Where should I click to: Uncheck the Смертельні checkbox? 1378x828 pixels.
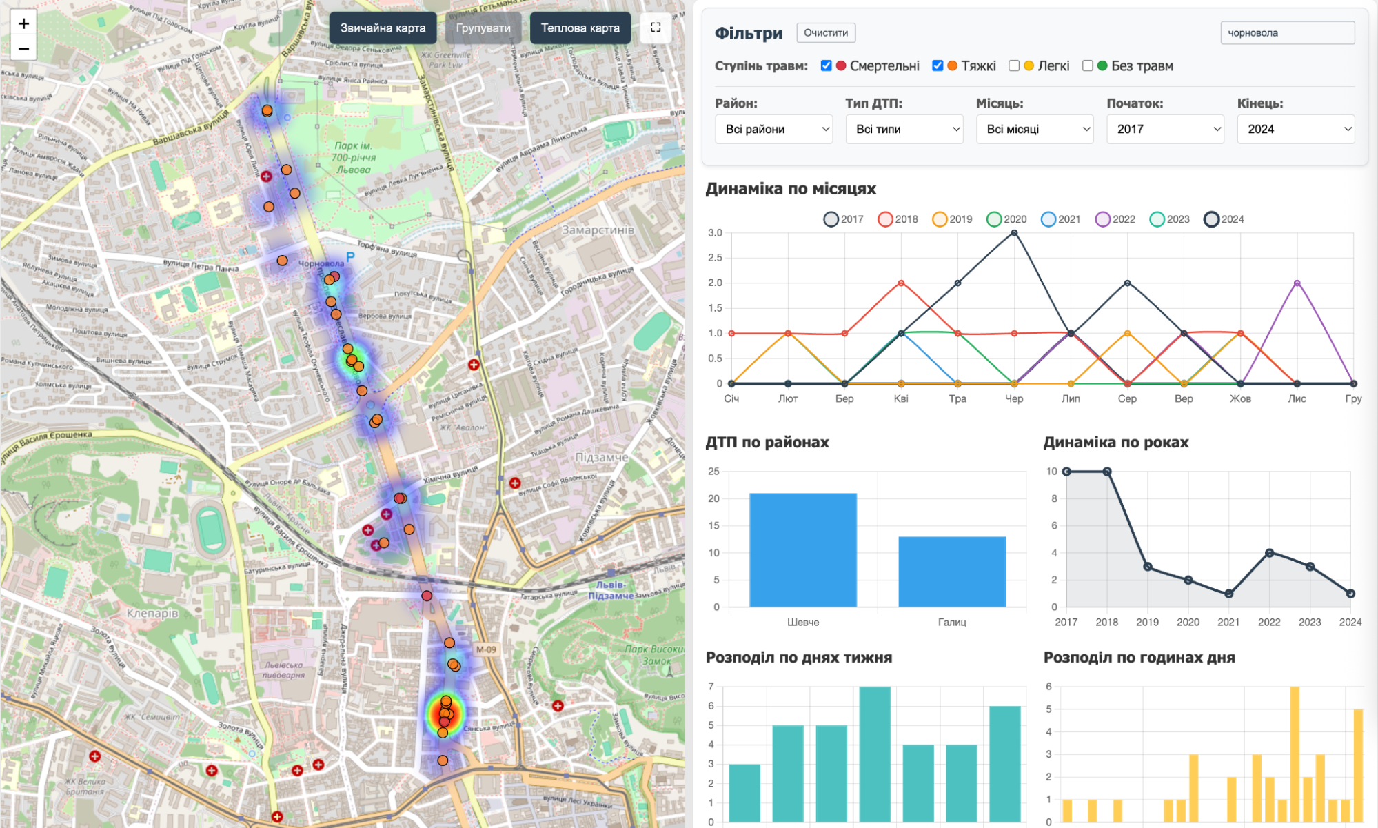pos(826,65)
